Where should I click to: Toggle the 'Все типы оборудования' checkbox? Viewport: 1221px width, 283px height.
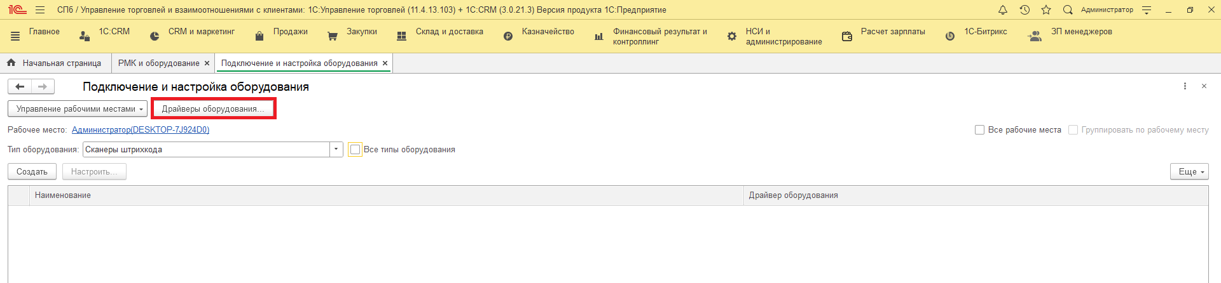click(355, 150)
